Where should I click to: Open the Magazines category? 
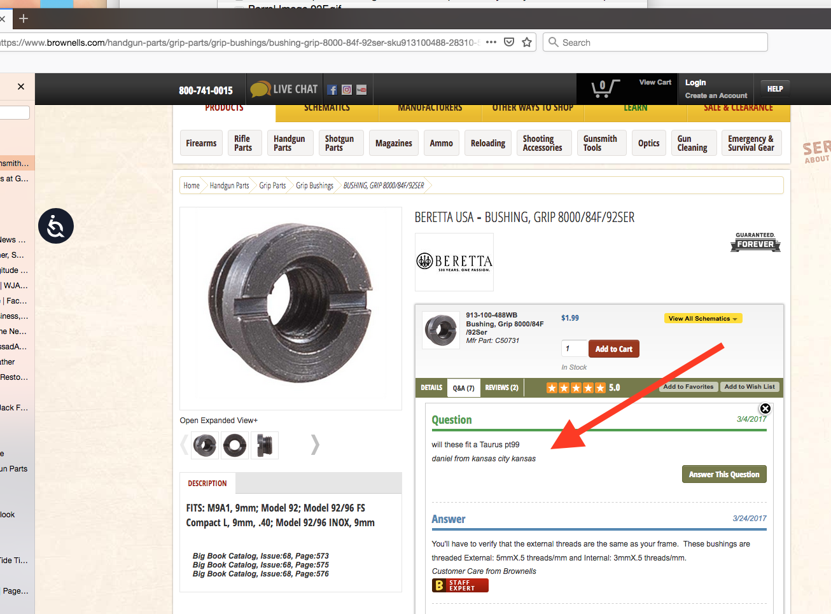pos(394,143)
